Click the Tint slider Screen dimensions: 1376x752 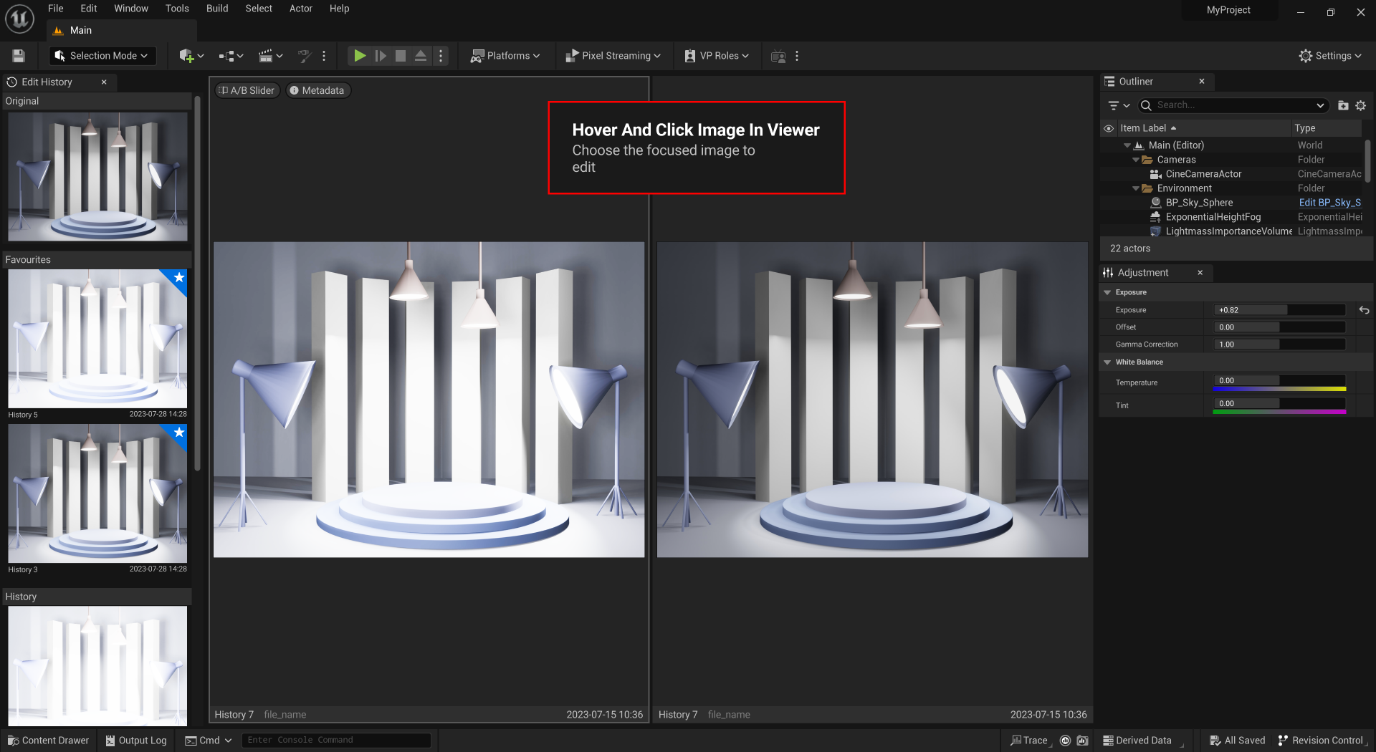click(x=1279, y=405)
